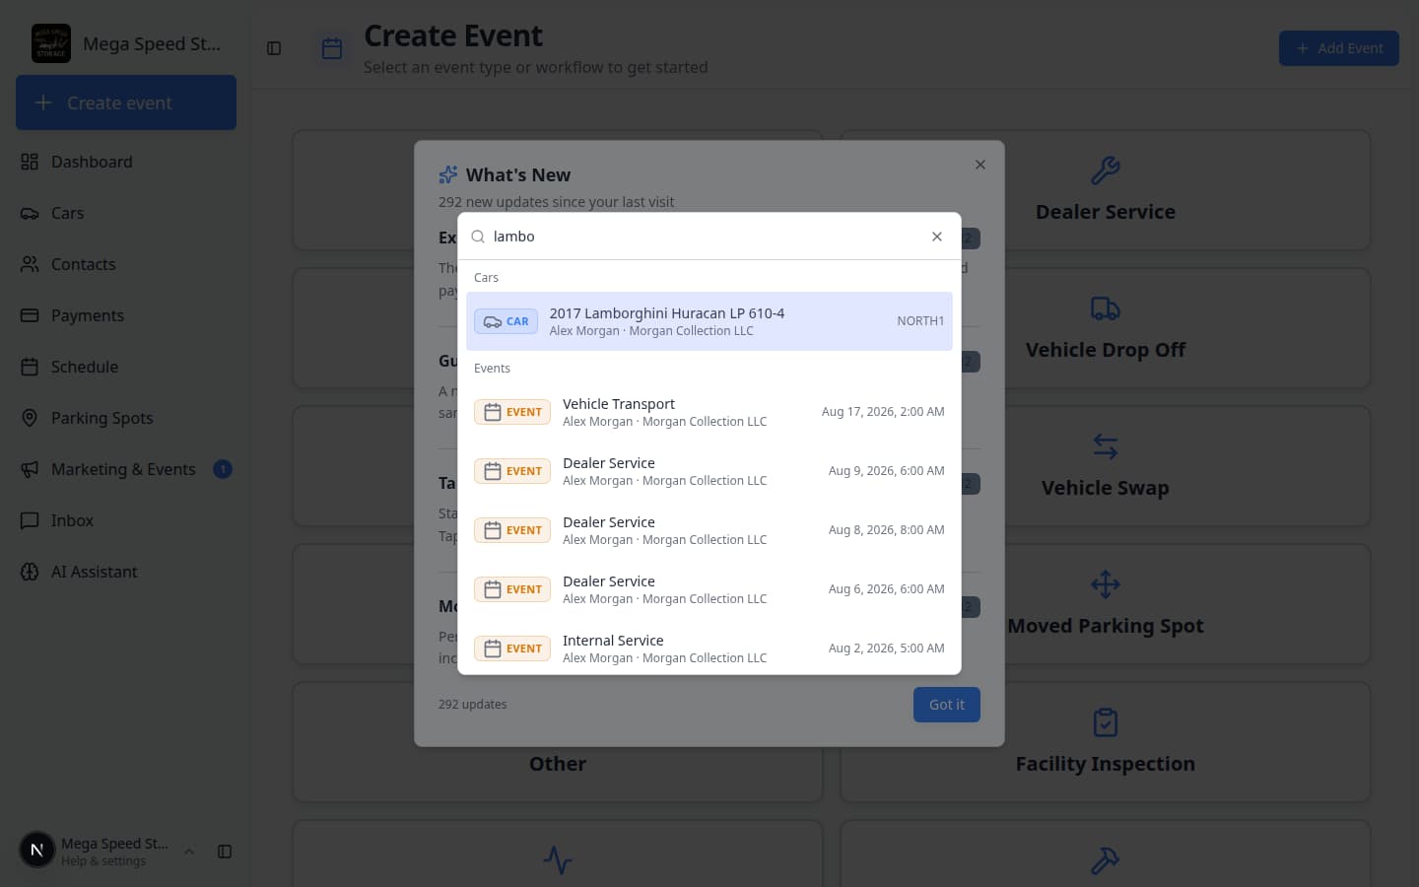The height and width of the screenshot is (887, 1419).
Task: Select the Dealer Service event type card
Action: 1106,190
